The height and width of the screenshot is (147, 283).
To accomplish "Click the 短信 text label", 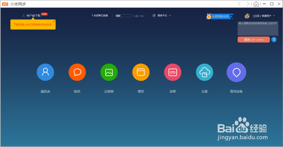I will (x=77, y=91).
